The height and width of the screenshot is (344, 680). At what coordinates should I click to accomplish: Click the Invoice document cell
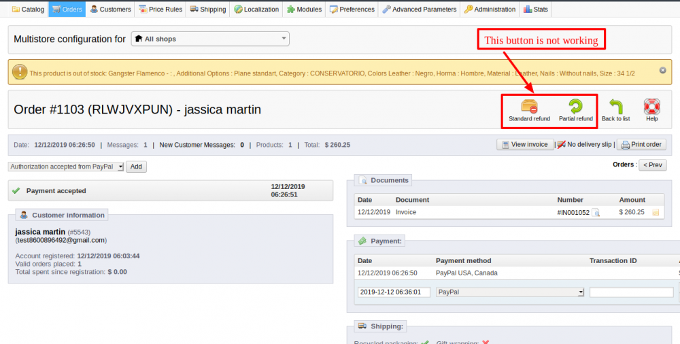click(x=406, y=212)
